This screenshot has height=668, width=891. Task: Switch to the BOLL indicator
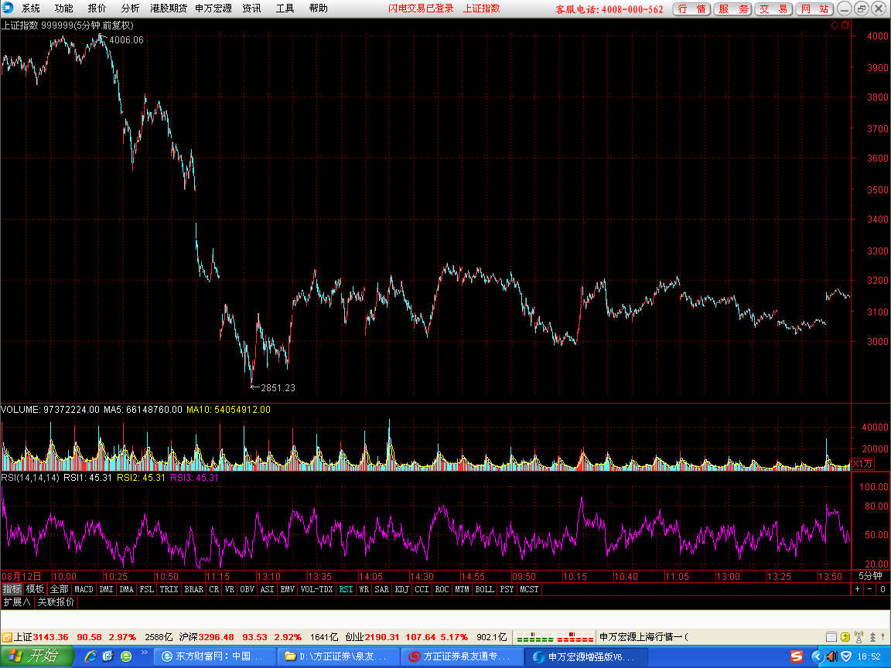coord(484,589)
